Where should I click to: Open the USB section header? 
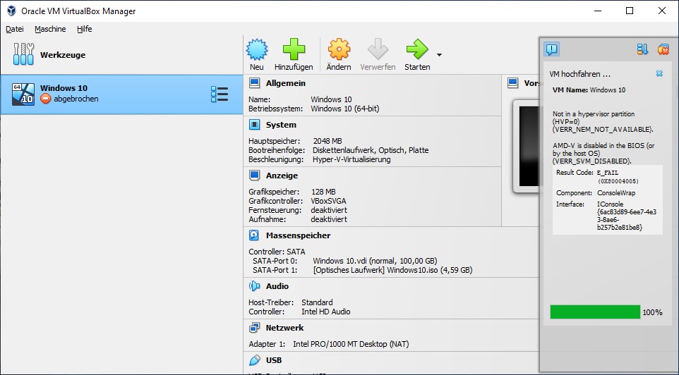(274, 360)
